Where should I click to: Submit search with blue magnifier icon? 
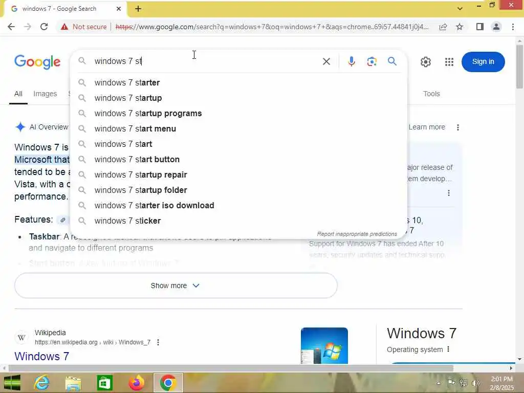392,61
